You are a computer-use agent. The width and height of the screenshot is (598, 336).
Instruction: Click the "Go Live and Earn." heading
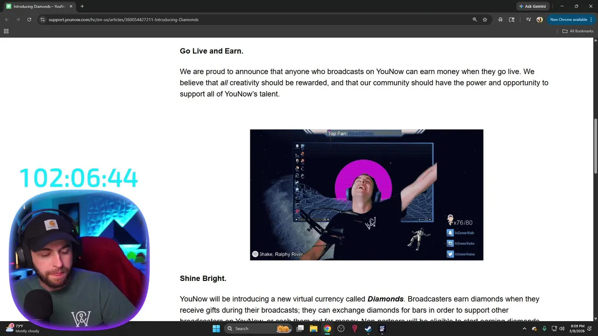click(x=212, y=51)
